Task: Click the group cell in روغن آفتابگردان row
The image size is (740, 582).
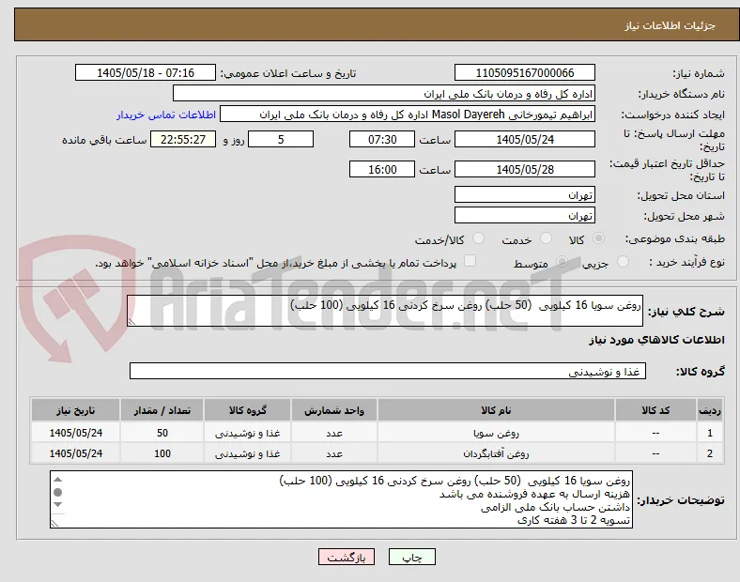Action: click(x=248, y=453)
